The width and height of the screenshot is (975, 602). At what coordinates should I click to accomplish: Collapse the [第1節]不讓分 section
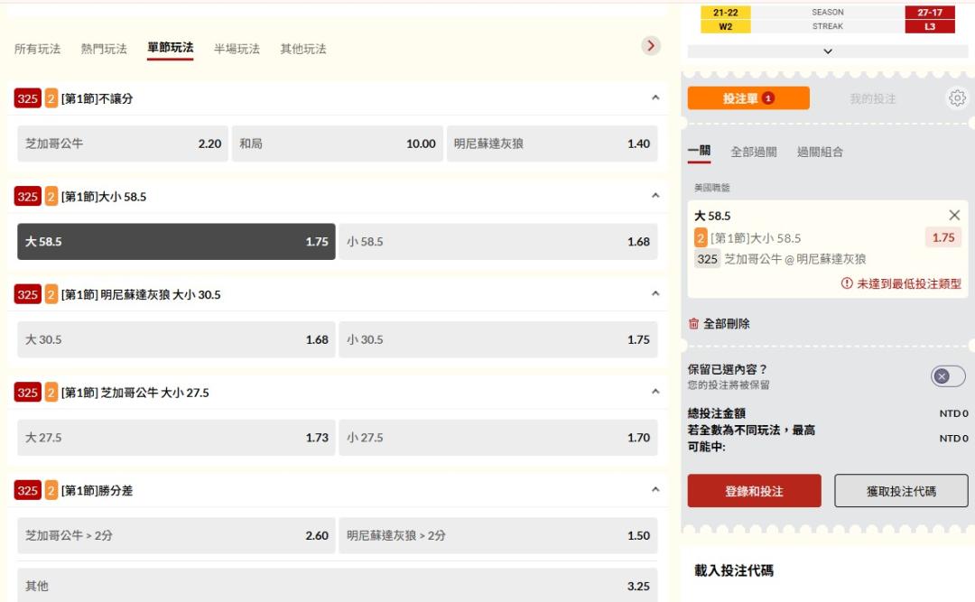coord(655,97)
